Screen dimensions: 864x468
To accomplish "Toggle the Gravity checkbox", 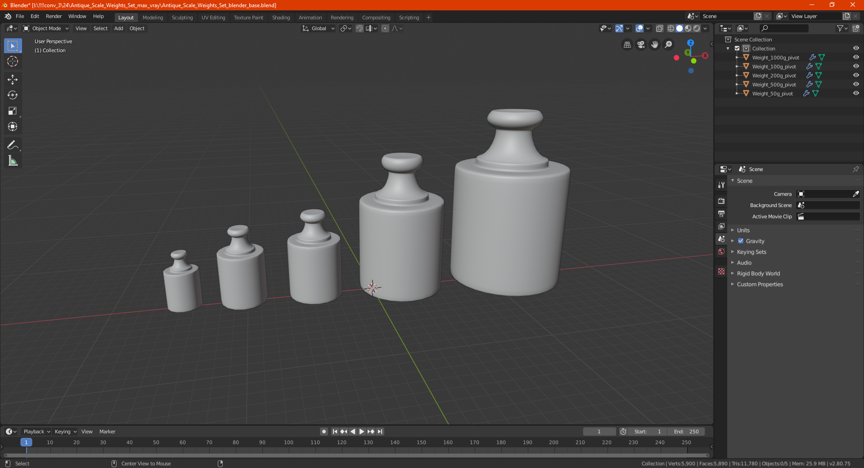I will coord(741,241).
